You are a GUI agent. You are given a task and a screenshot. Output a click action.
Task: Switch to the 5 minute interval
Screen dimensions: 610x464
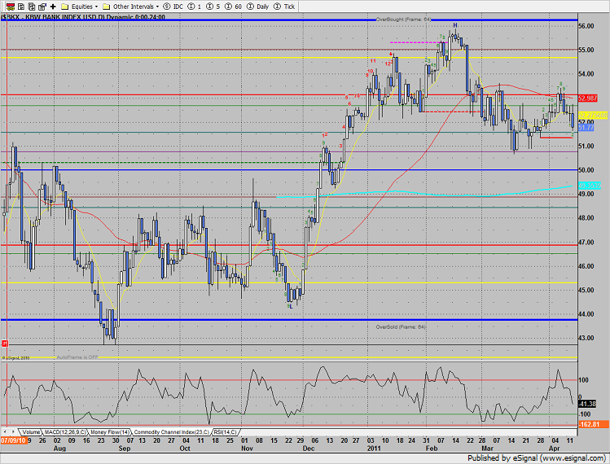pyautogui.click(x=213, y=7)
